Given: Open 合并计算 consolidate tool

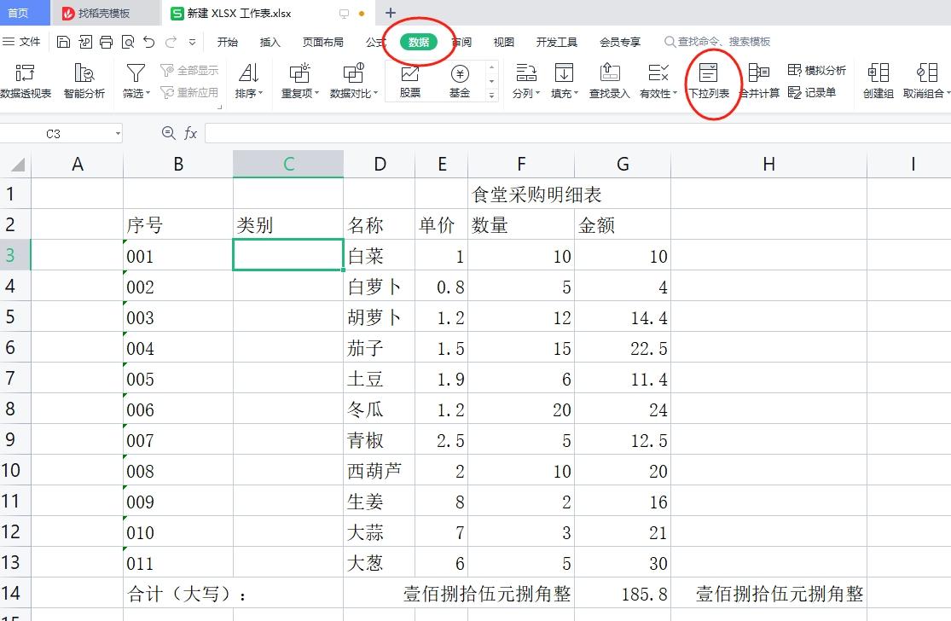Looking at the screenshot, I should point(759,81).
